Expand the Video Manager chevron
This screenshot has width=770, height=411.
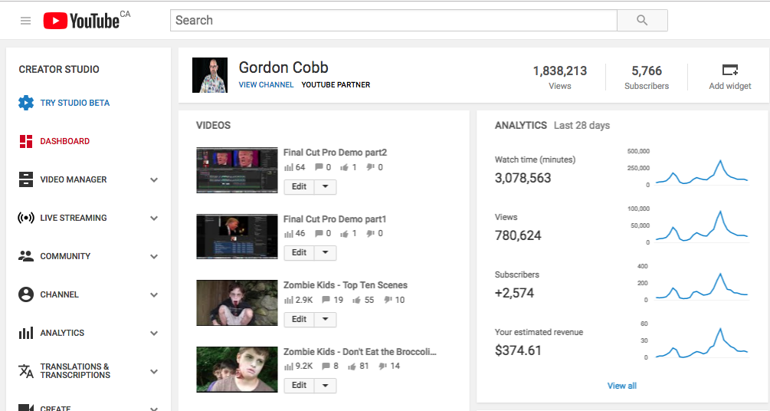(154, 180)
